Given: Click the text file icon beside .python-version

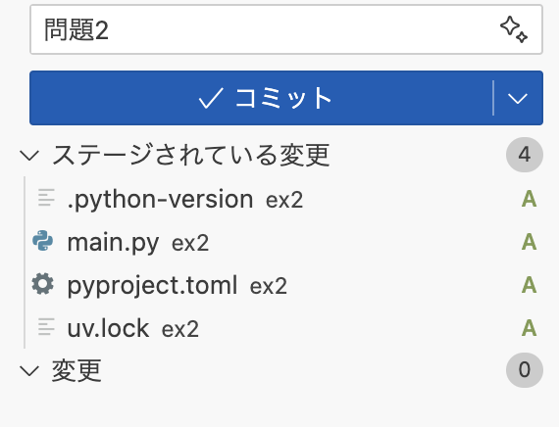Looking at the screenshot, I should 46,198.
